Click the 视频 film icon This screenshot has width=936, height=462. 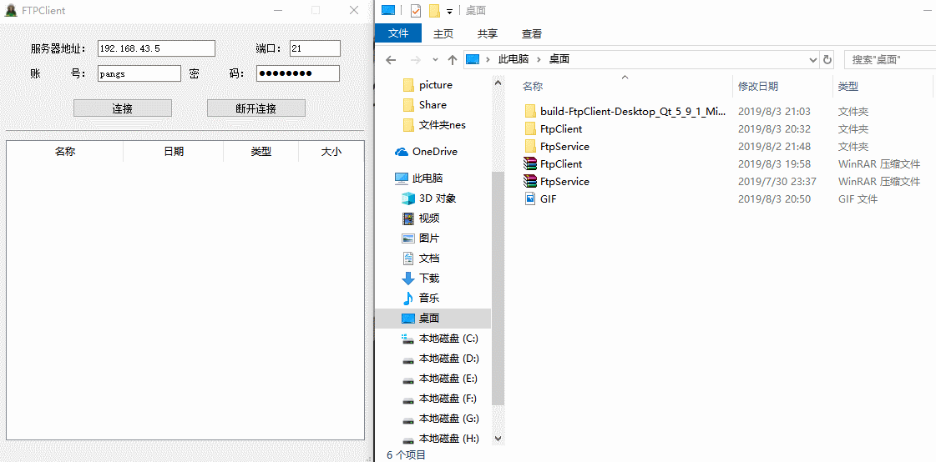[x=408, y=218]
